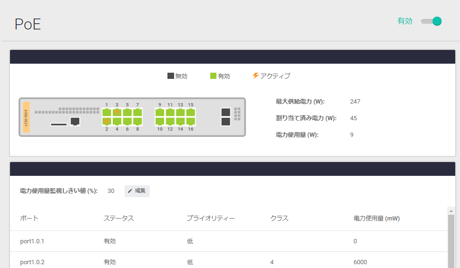Click the SD card slot on the switch

coord(59,124)
